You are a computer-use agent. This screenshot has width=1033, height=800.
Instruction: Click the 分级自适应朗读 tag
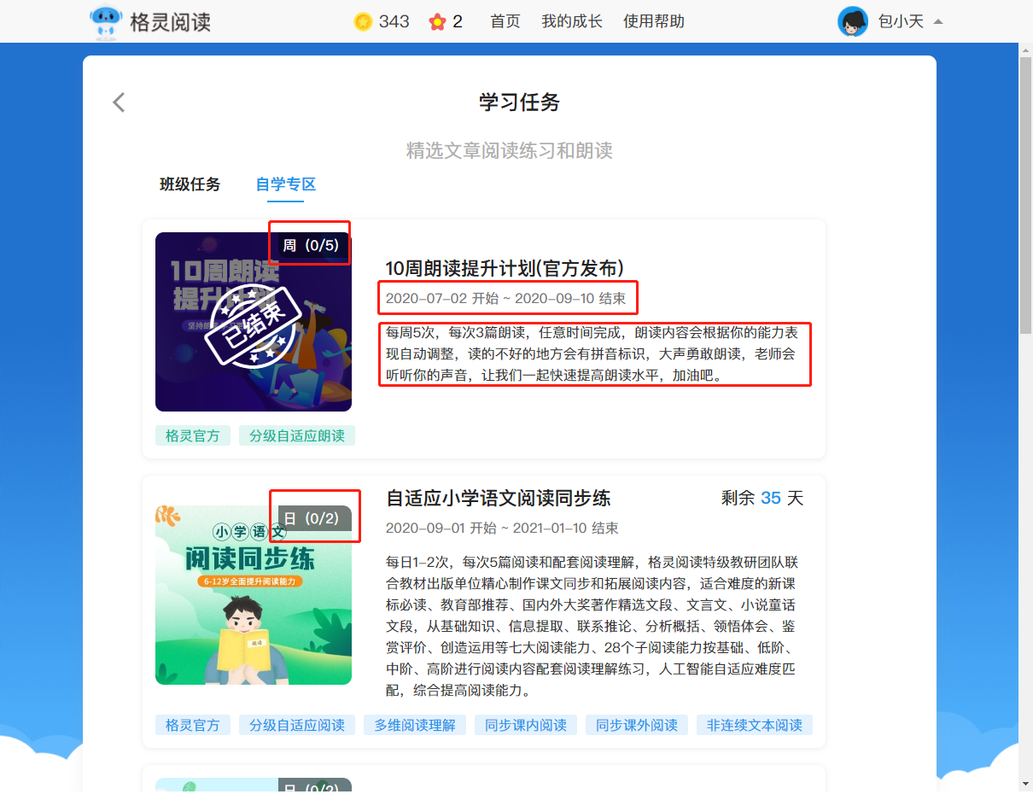click(x=297, y=435)
